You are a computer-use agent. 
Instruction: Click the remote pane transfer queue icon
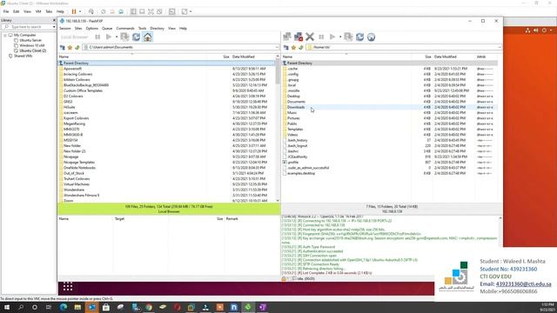348,37
